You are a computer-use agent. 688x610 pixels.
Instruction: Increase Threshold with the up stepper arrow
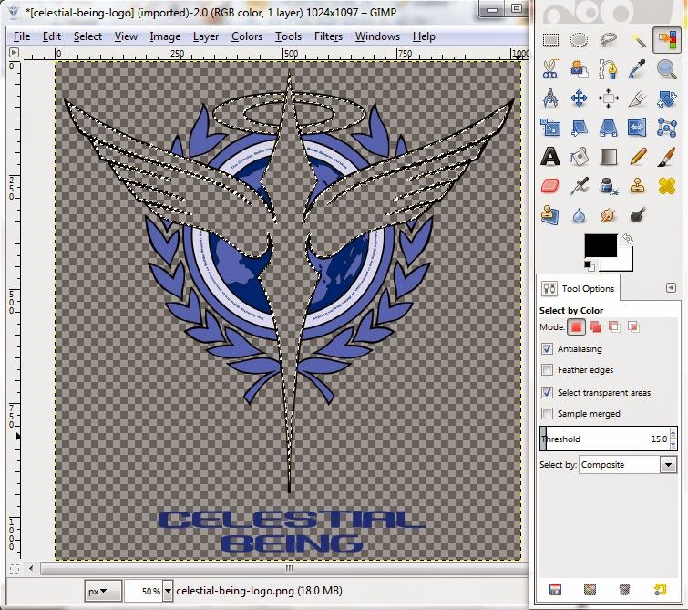[x=673, y=433]
